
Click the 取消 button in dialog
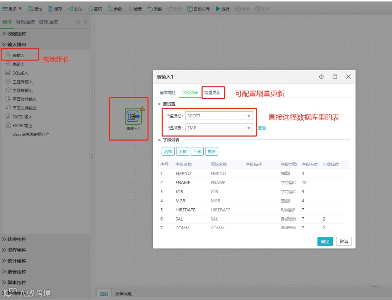(344, 241)
